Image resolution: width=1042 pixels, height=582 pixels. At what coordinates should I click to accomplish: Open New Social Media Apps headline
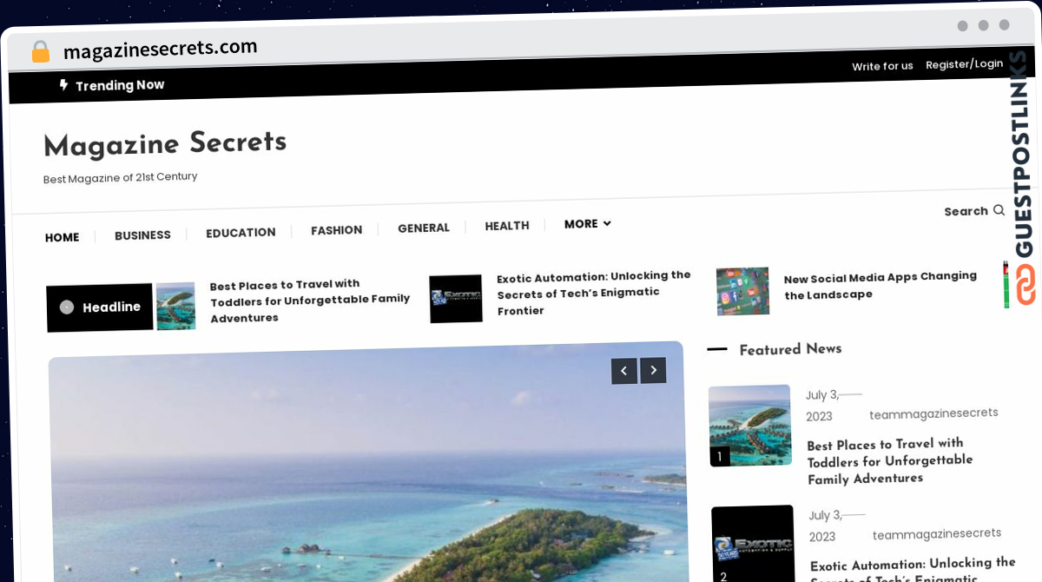880,286
